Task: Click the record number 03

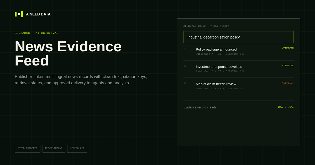Action: coord(185,83)
